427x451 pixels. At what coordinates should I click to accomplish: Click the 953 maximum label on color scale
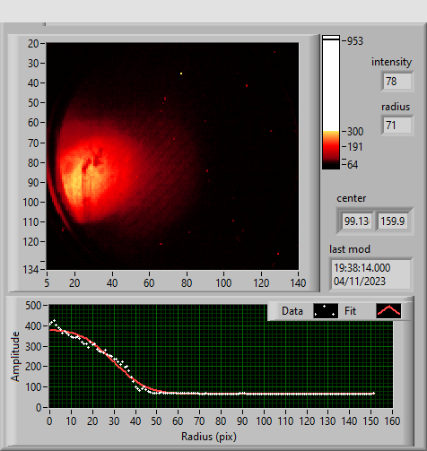pos(353,41)
